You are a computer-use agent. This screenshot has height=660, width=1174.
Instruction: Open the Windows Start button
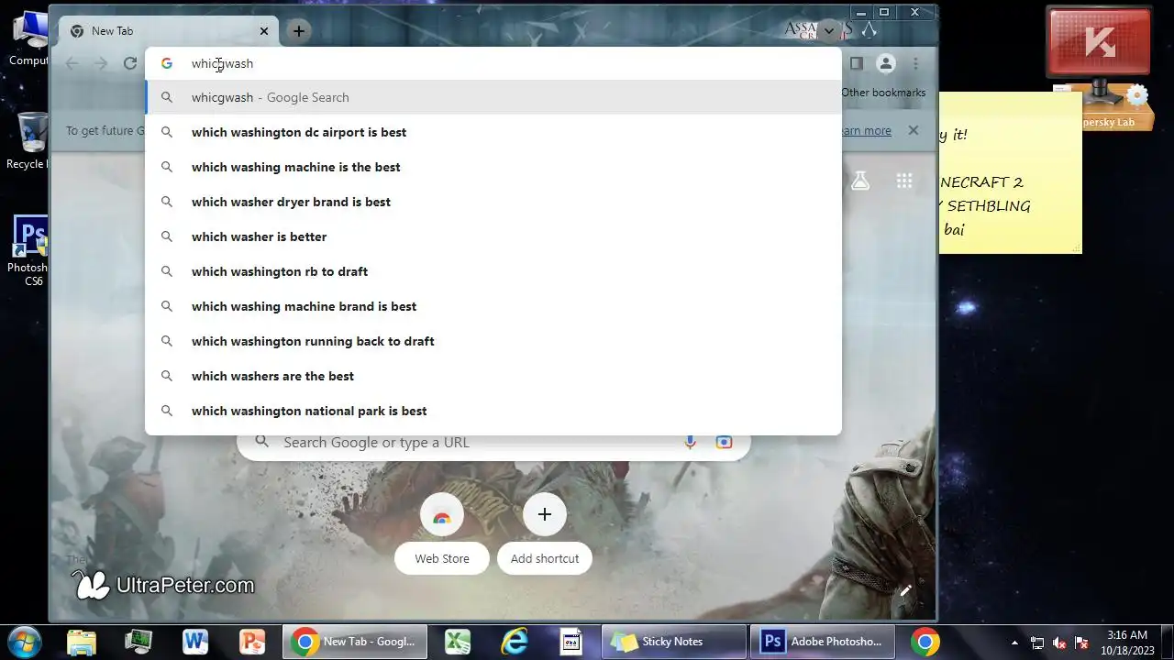(24, 642)
